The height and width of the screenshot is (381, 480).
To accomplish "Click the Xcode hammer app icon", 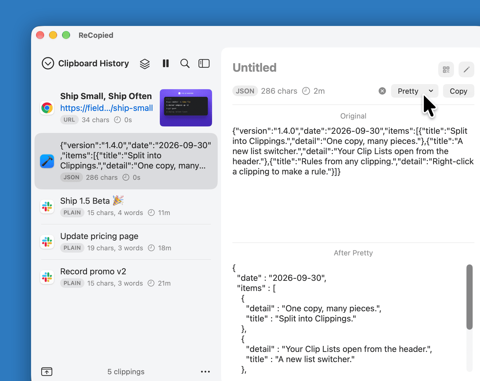I will [47, 161].
